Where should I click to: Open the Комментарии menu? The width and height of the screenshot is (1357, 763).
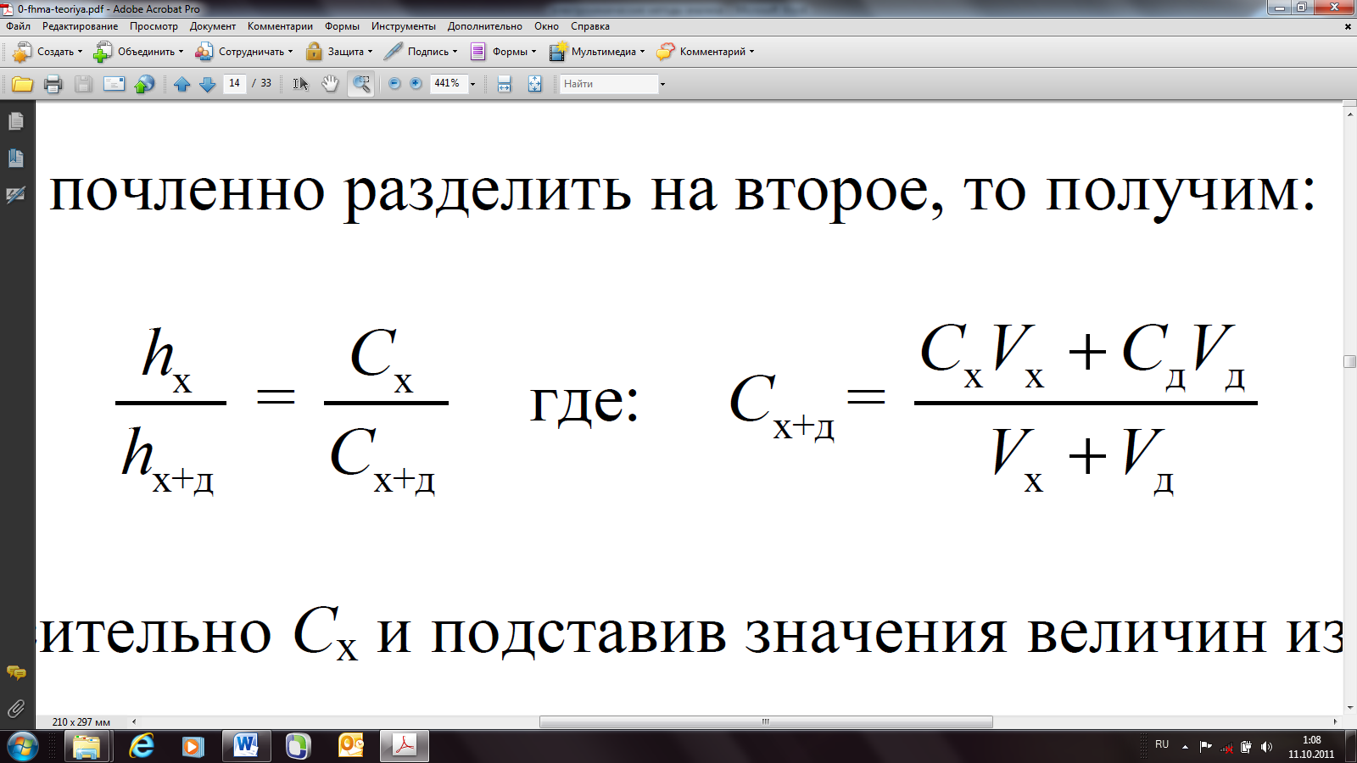click(x=280, y=26)
